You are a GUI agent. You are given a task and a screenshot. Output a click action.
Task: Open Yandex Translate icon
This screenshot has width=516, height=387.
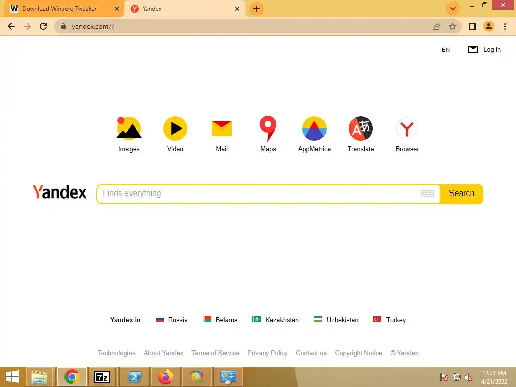[x=361, y=128]
